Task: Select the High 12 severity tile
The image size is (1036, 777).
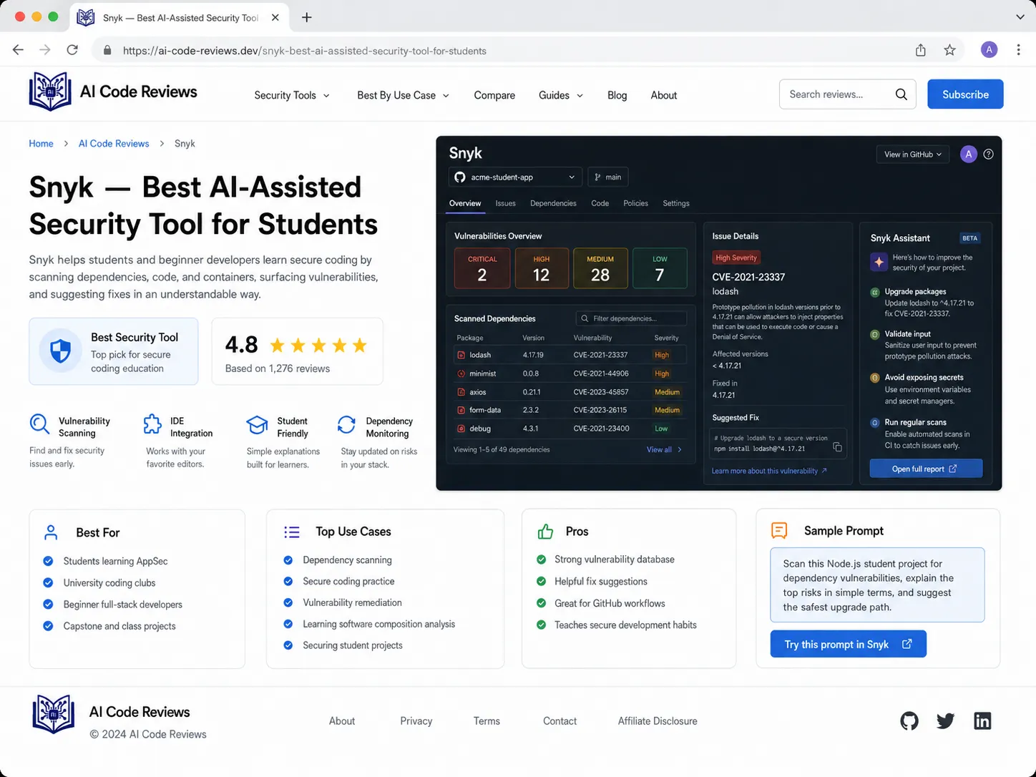Action: 542,268
